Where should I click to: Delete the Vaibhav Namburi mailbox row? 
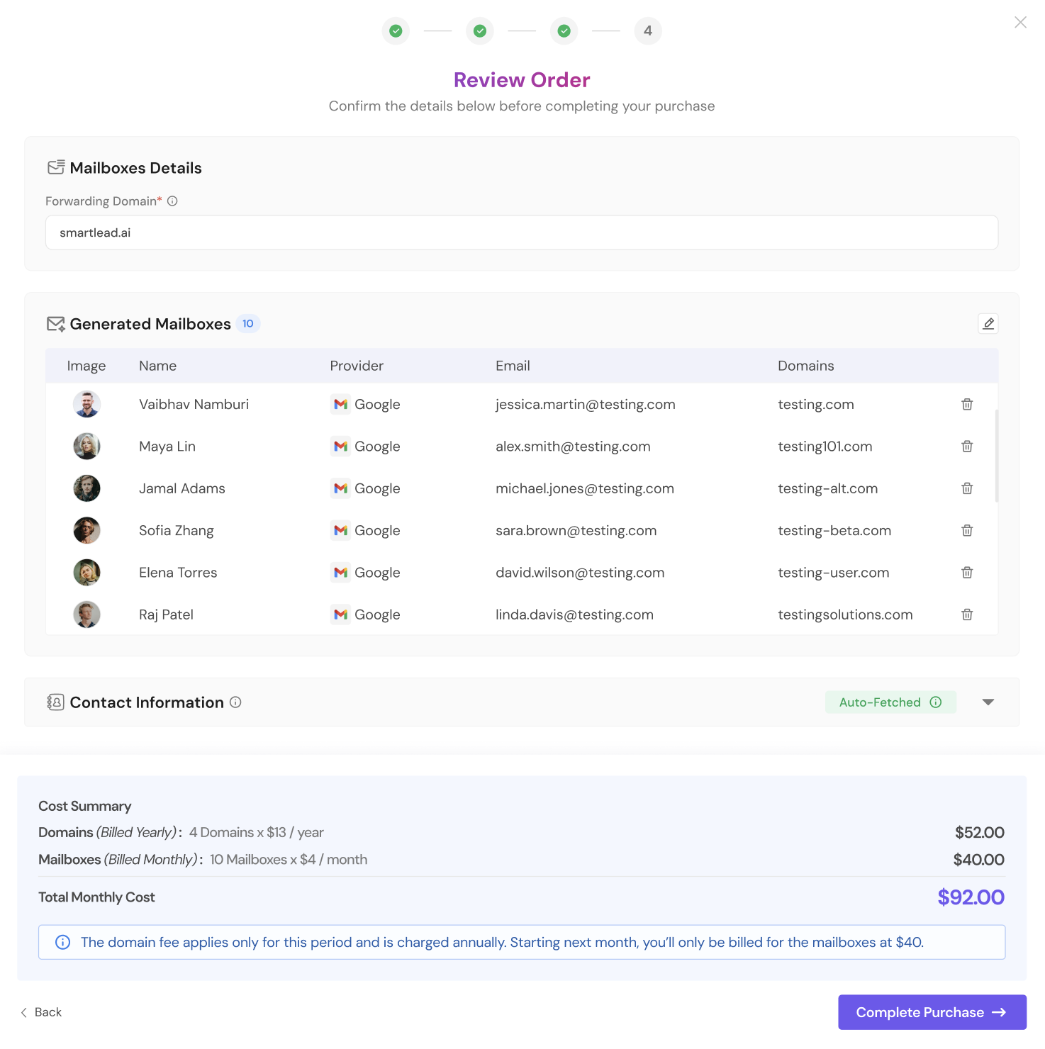click(967, 404)
